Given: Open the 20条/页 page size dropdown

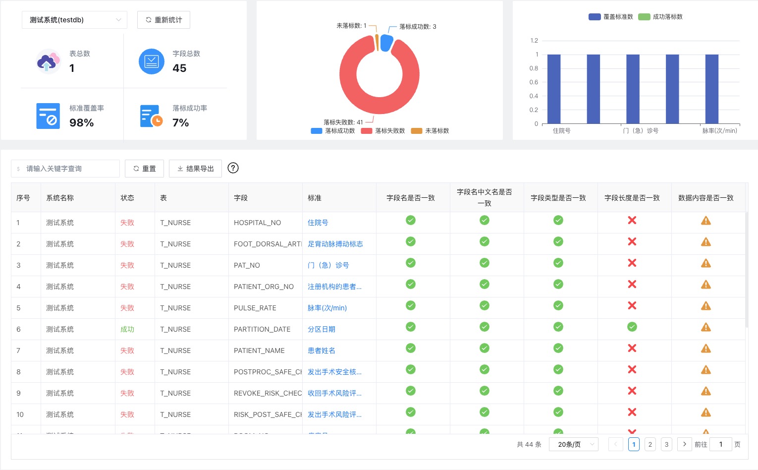Looking at the screenshot, I should pyautogui.click(x=573, y=444).
